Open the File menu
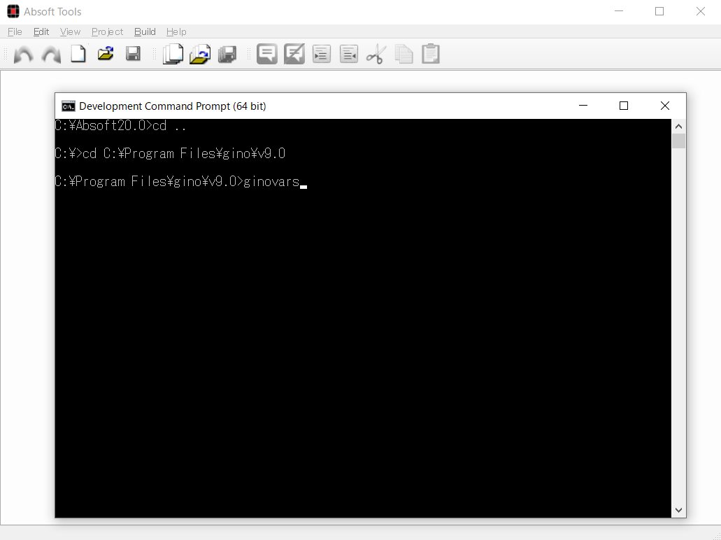721x540 pixels. [15, 31]
